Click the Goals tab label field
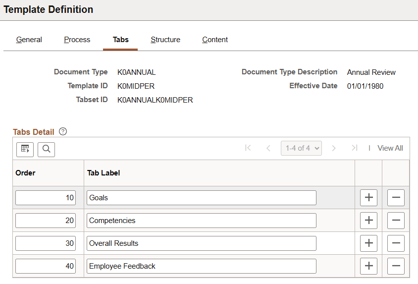This screenshot has height=284, width=418. [x=201, y=198]
